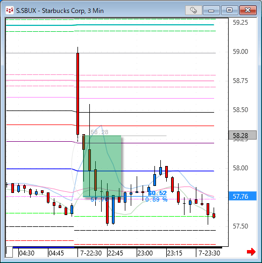Minimize the SBUX chart window
Viewport: 262px width, 263px height.
click(x=211, y=10)
